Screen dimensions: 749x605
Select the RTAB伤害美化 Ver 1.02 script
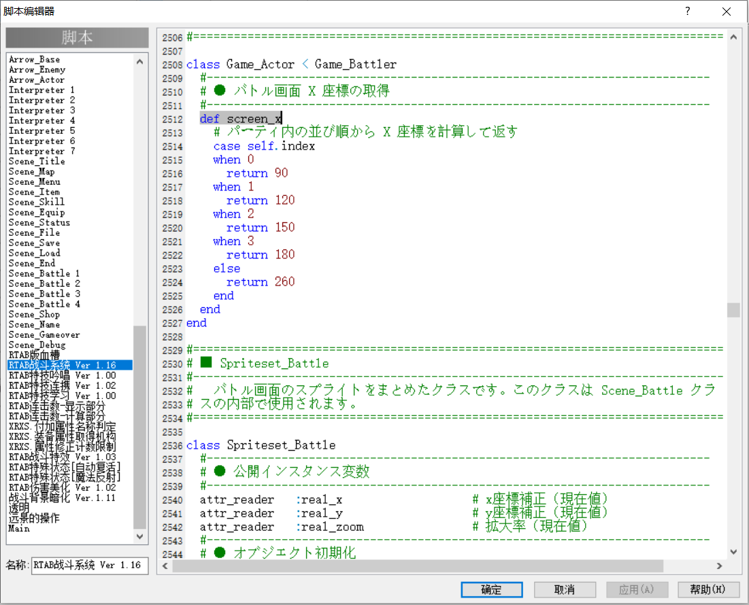70,487
